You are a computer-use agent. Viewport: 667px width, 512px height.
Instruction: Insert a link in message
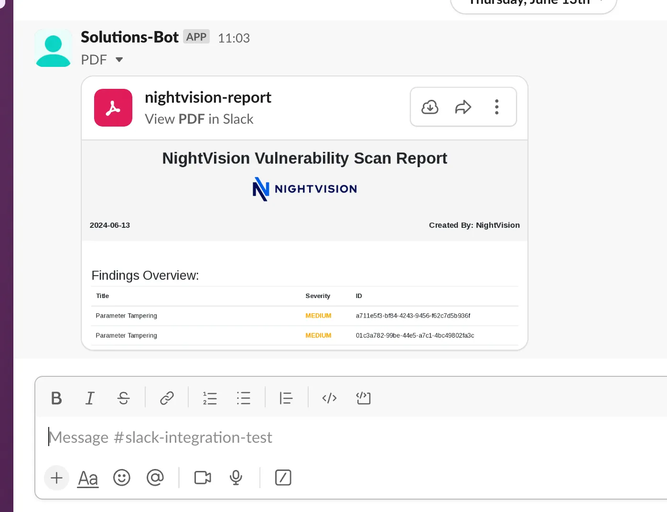167,398
